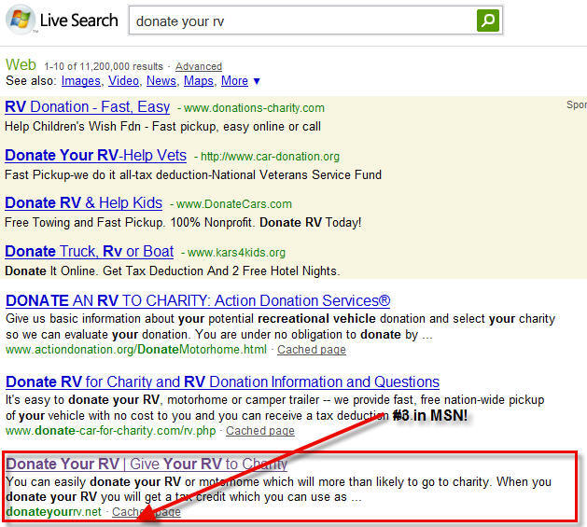Switch to News results

click(x=161, y=81)
